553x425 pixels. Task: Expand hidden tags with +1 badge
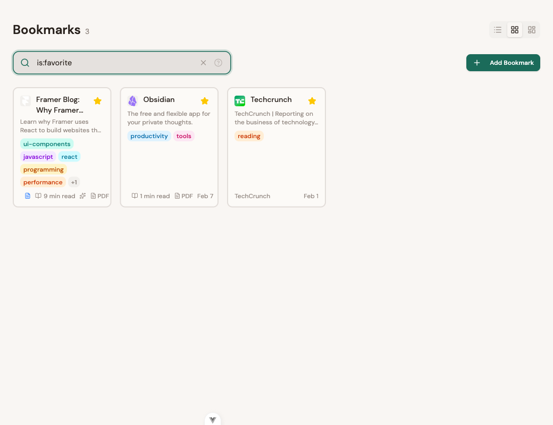pyautogui.click(x=74, y=182)
